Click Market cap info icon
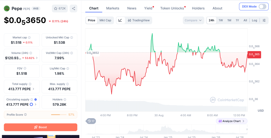Image resolution: width=271 pixels, height=138 pixels. (x=29, y=38)
